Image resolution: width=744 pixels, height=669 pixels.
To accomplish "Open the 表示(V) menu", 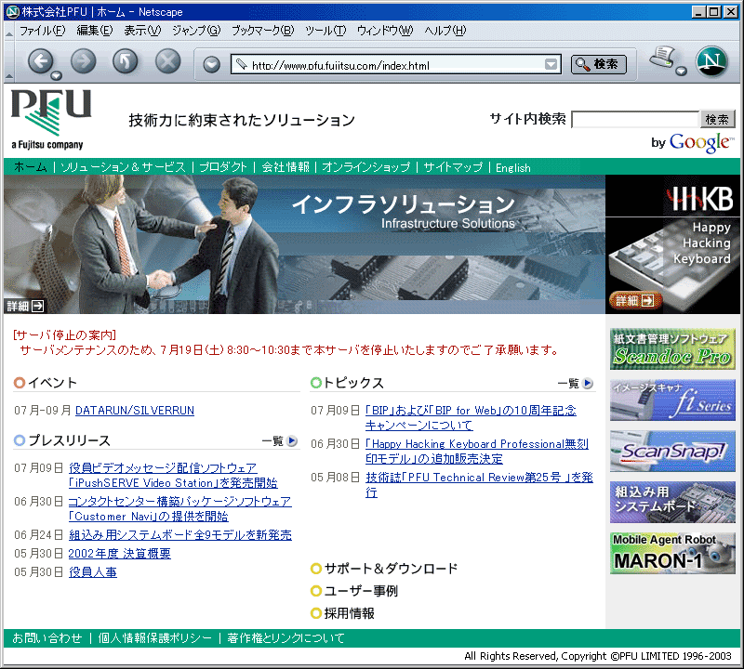I will click(142, 31).
